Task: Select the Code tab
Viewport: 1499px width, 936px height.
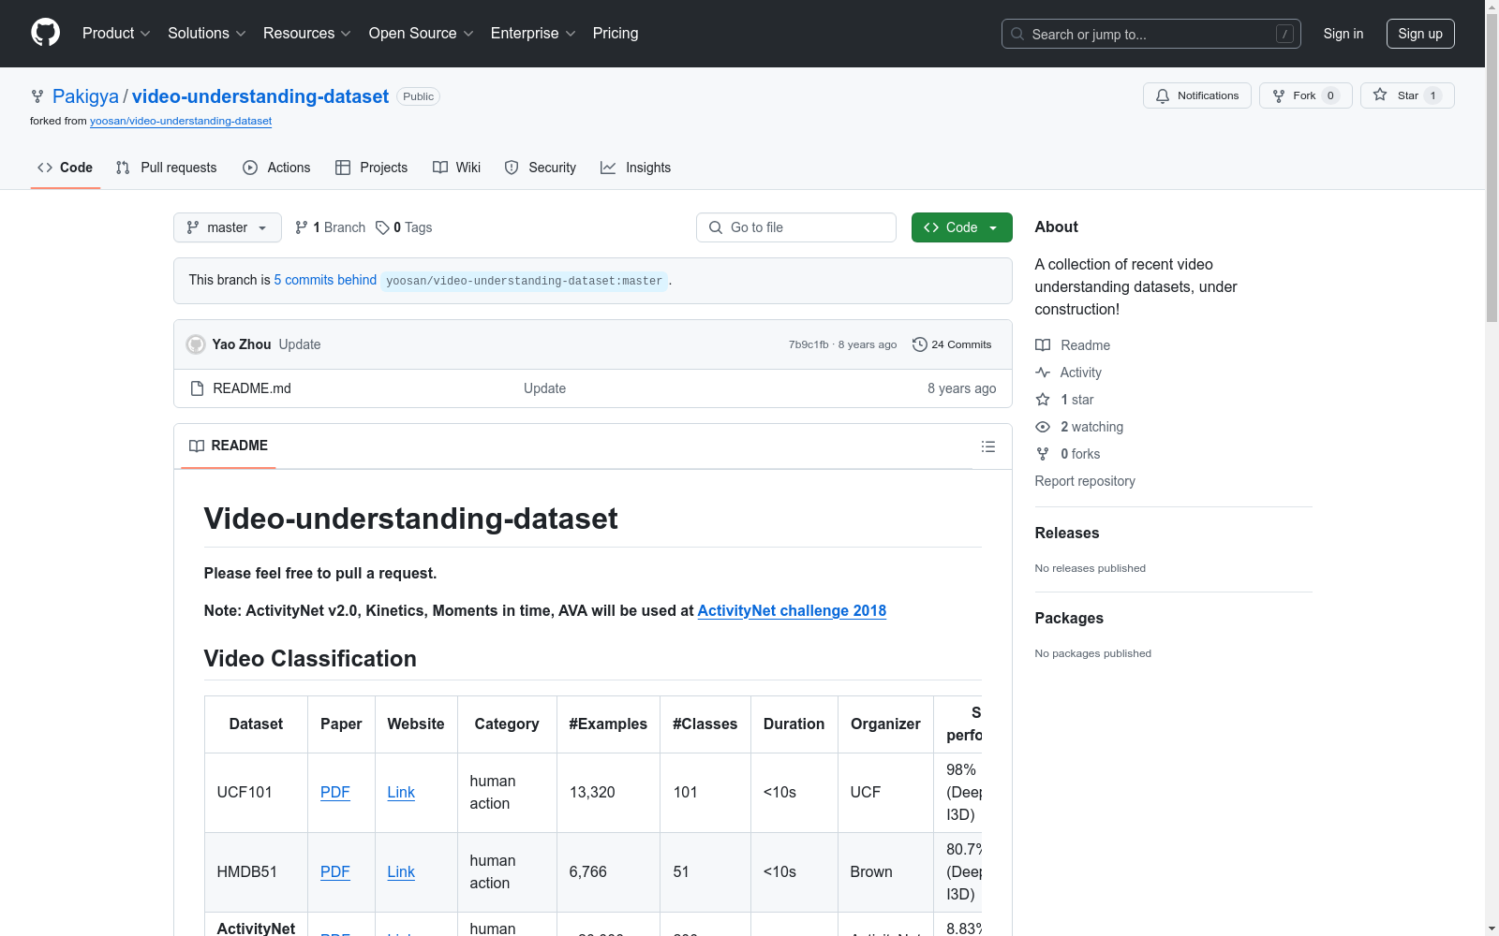Action: [x=65, y=168]
